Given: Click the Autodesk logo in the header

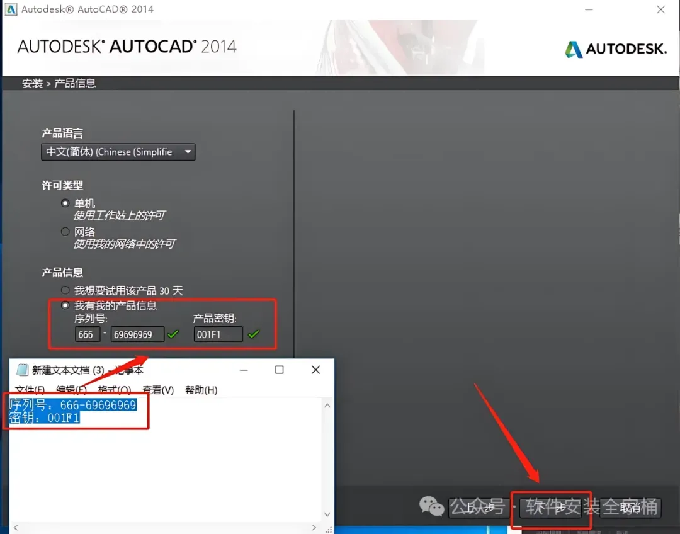Looking at the screenshot, I should coord(616,49).
